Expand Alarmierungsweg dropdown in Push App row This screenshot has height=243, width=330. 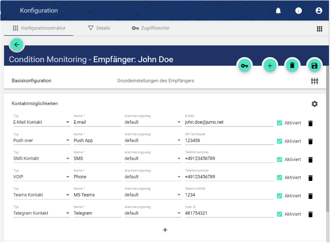[153, 140]
